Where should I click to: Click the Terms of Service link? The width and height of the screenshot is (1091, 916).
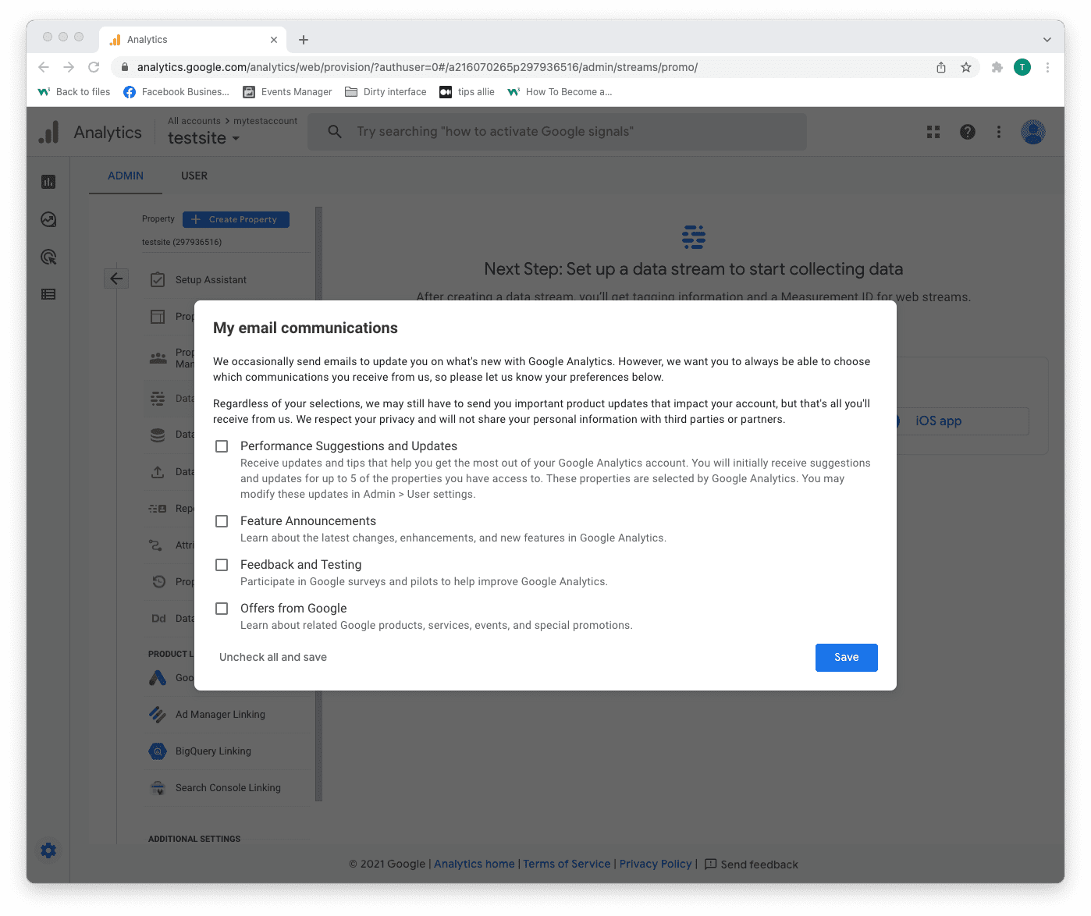coord(567,864)
